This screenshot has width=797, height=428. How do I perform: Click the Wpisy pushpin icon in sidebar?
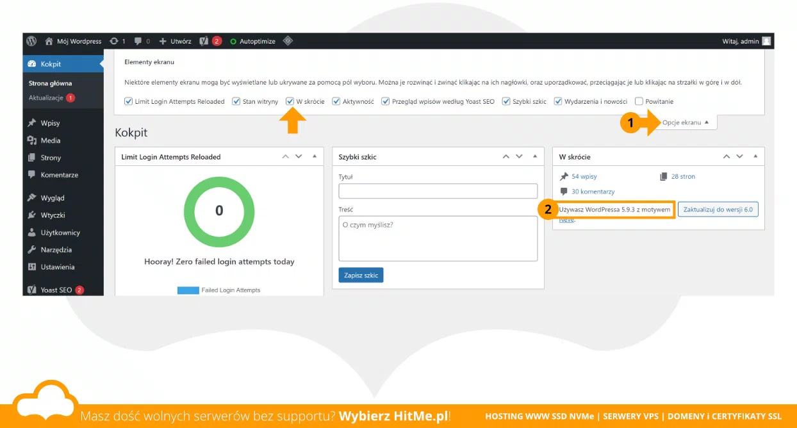coord(32,123)
